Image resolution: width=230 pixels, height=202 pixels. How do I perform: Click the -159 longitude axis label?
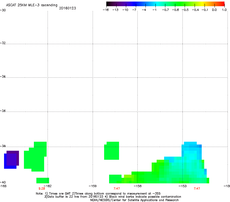click(93, 186)
